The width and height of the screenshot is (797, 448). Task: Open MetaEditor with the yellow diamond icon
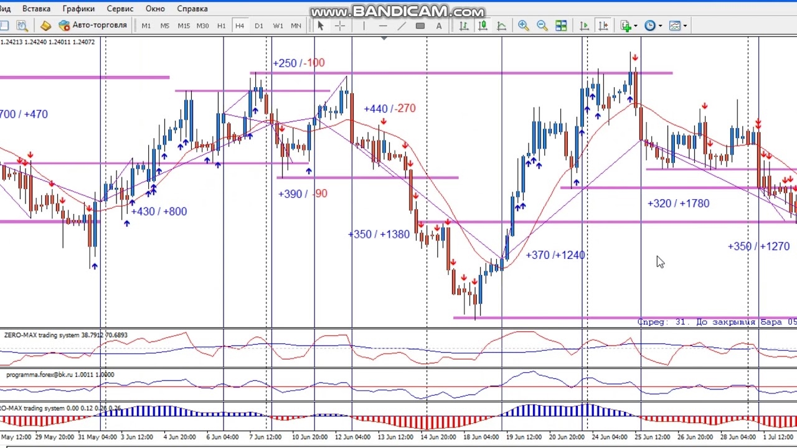[x=45, y=26]
